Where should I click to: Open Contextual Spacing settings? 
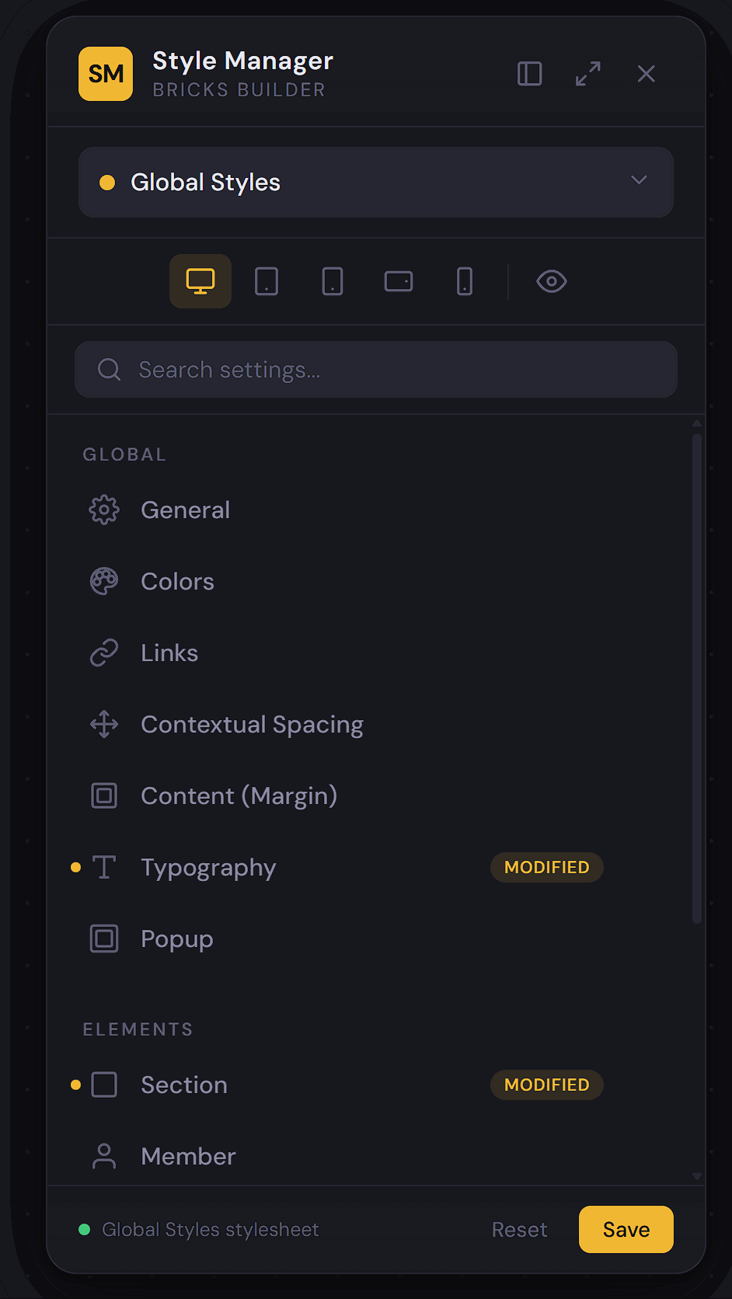click(x=252, y=725)
